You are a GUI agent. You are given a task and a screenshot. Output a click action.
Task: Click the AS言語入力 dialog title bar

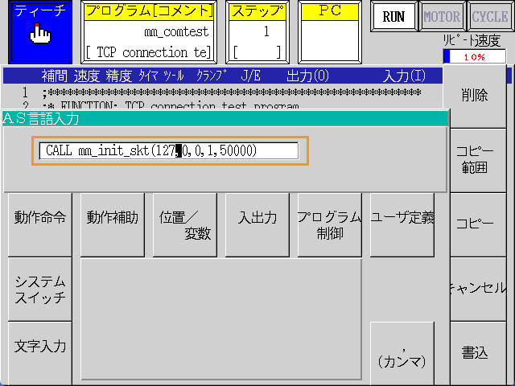[225, 118]
